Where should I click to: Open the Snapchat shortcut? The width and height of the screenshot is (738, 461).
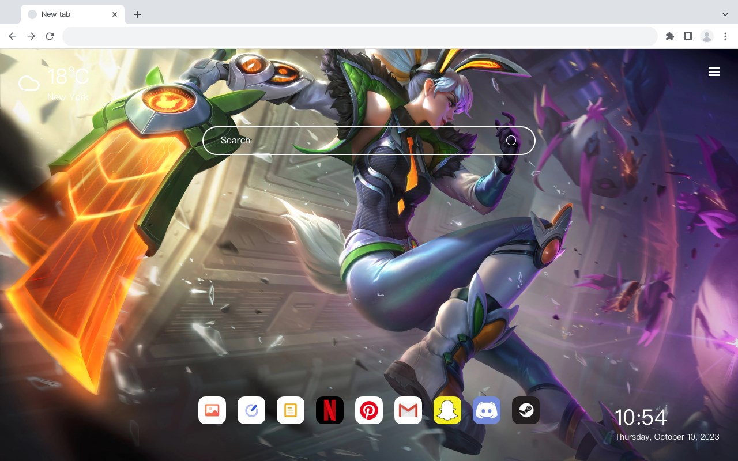coord(447,410)
